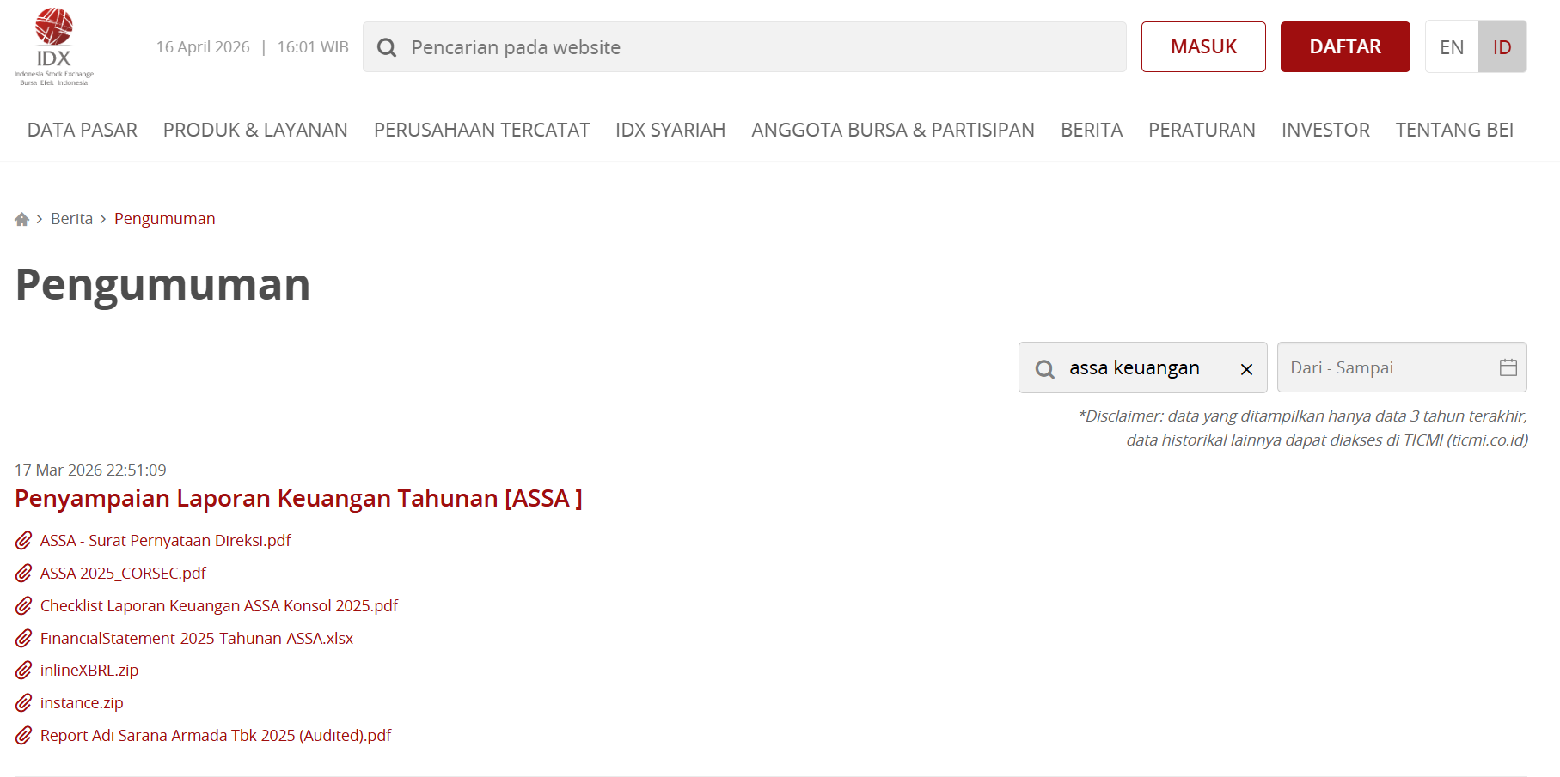This screenshot has width=1560, height=777.
Task: Click the Pengumuman breadcrumb link
Action: [165, 219]
